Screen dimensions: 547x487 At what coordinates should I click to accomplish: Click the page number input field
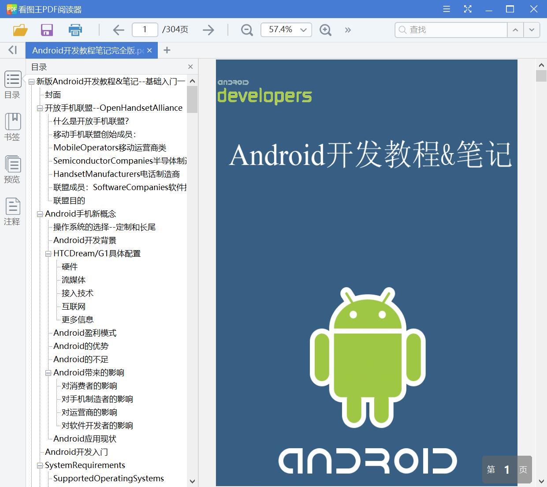coord(145,30)
